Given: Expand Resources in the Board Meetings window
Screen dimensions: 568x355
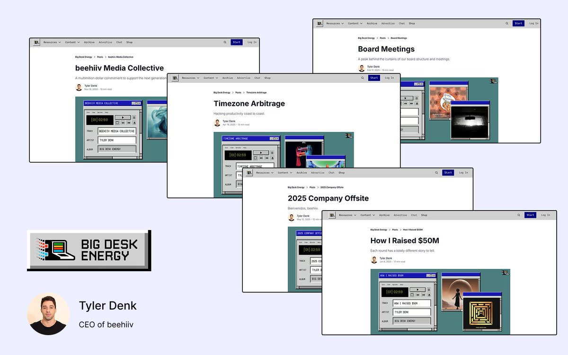Looking at the screenshot, I should pos(335,23).
